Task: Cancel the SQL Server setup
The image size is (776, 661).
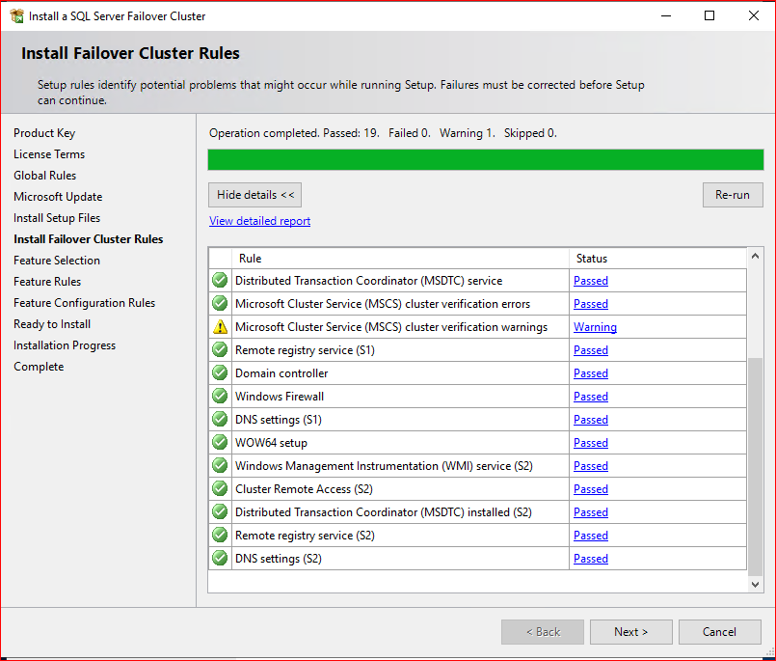Action: point(719,632)
